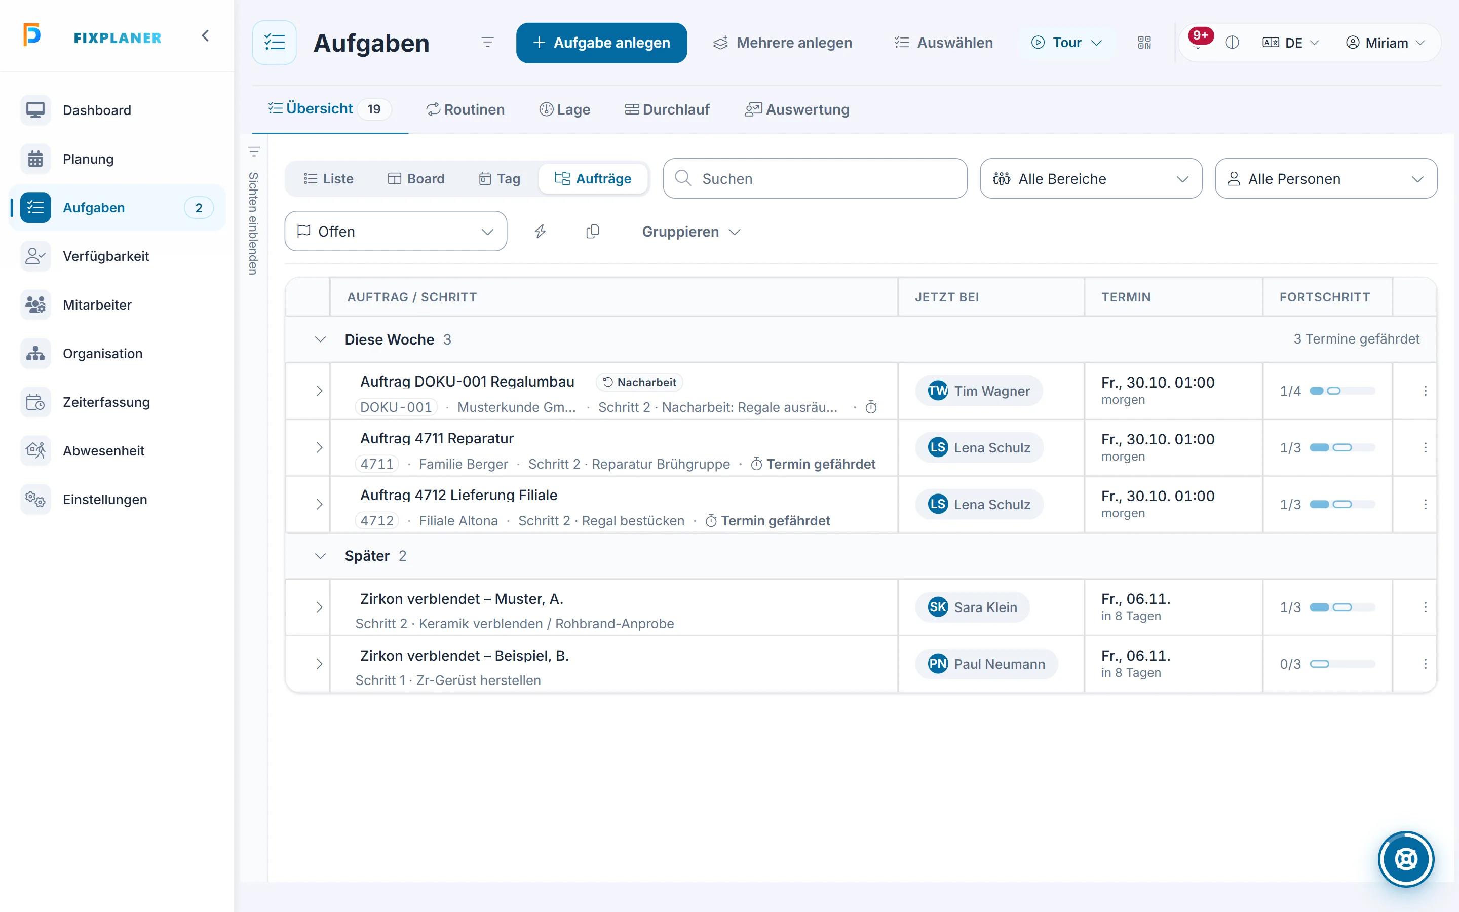Click the Aufgabe anlegen button
Image resolution: width=1459 pixels, height=912 pixels.
(x=601, y=43)
